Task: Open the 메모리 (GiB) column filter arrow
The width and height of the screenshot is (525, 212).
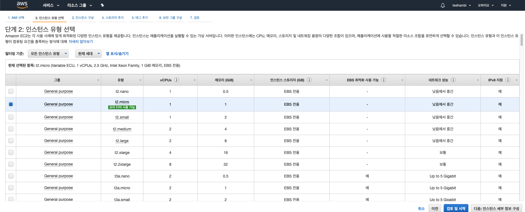Action: point(251,80)
